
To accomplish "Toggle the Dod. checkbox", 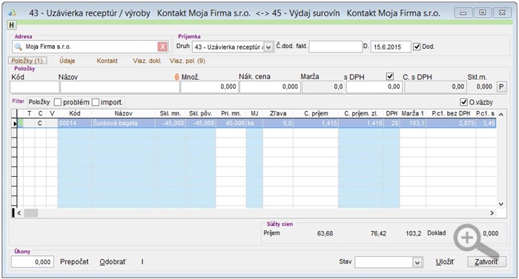I will point(417,47).
